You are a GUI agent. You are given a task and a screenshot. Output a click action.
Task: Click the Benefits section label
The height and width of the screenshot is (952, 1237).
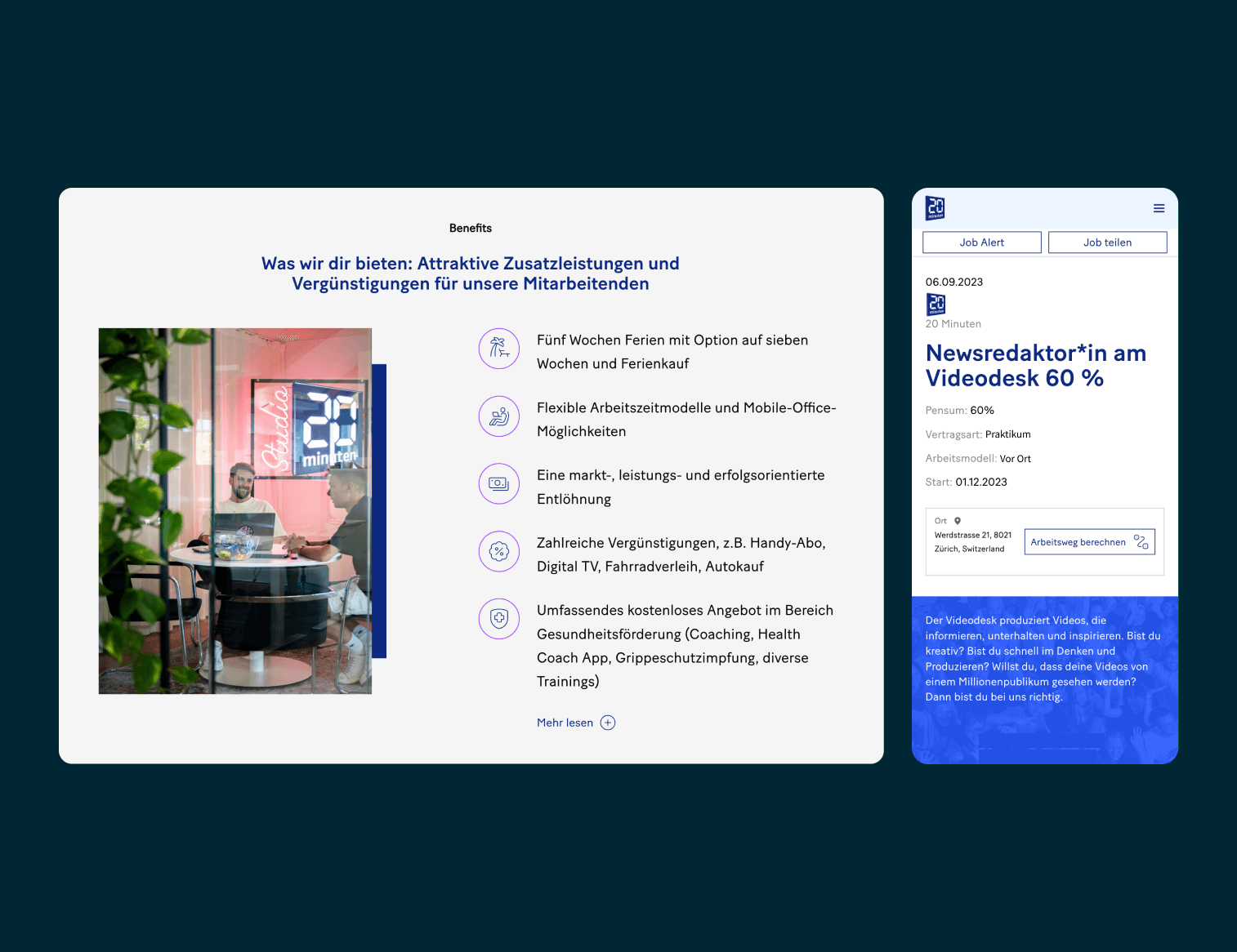point(471,229)
